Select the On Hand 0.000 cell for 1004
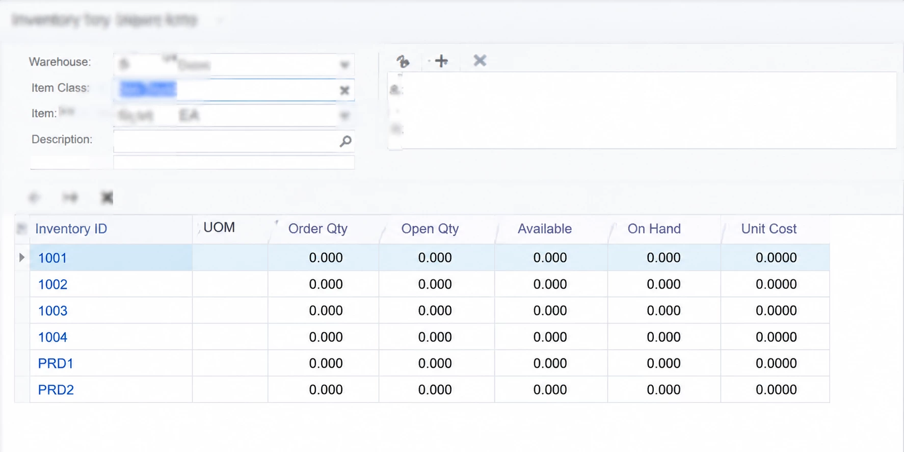The width and height of the screenshot is (904, 452). pos(664,337)
